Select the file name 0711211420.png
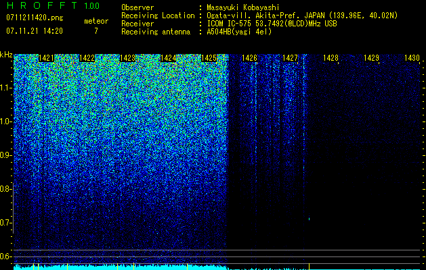Viewport: 426px width, 270px height. click(x=35, y=18)
